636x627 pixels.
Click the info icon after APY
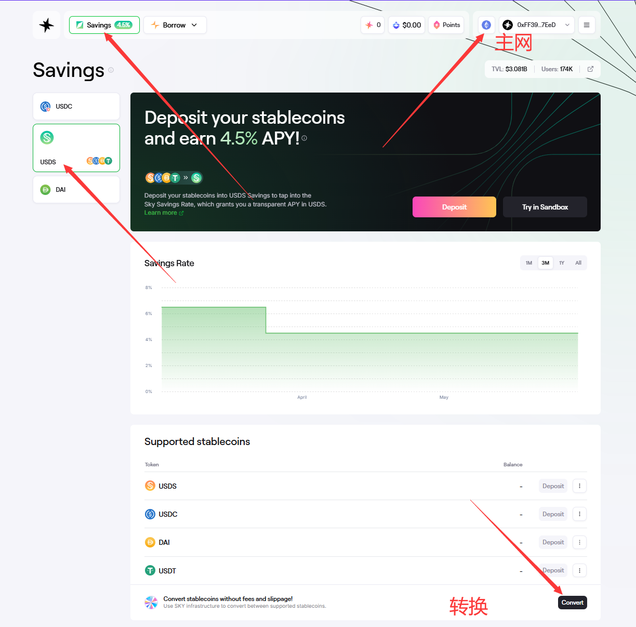(304, 138)
